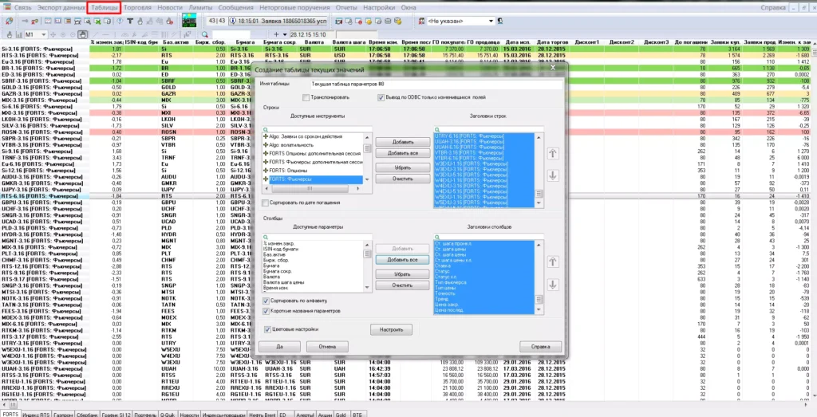Uncheck 'Цветовые настройки' checkbox
This screenshot has height=417, width=817.
(x=266, y=328)
